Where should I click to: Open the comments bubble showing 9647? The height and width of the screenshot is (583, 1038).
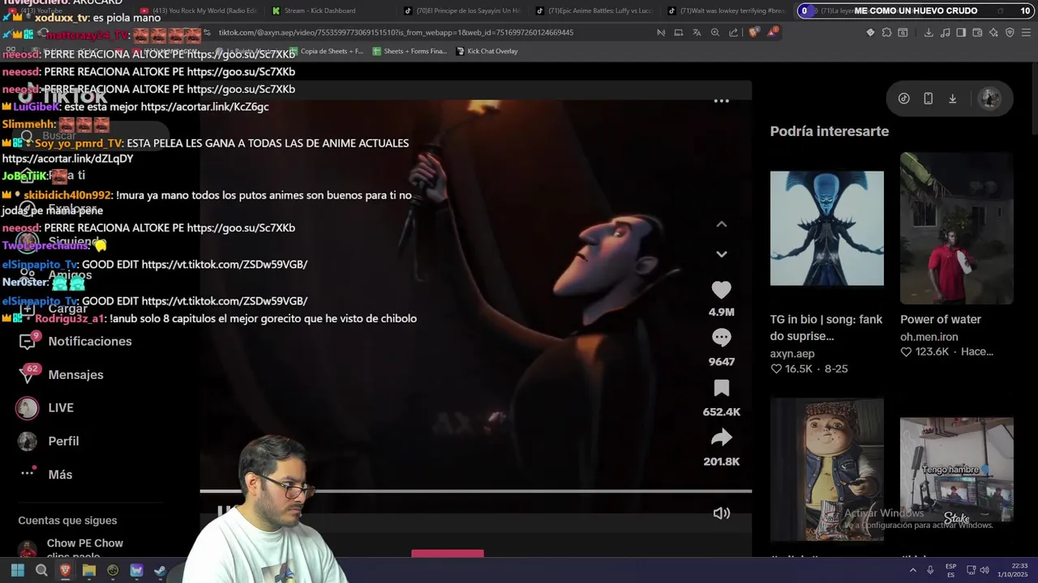721,338
